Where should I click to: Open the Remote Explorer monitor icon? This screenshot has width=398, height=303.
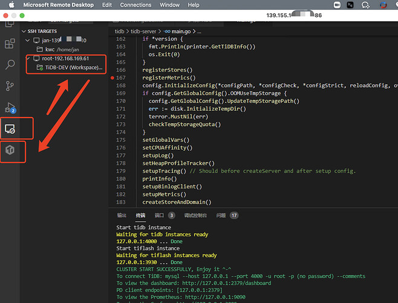point(10,129)
